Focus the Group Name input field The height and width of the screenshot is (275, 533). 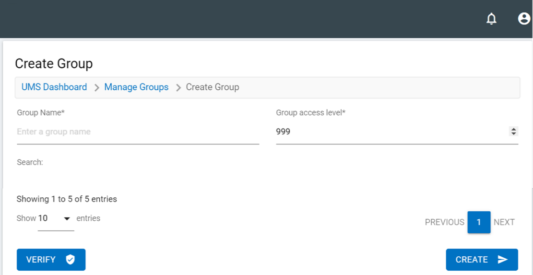click(x=138, y=132)
